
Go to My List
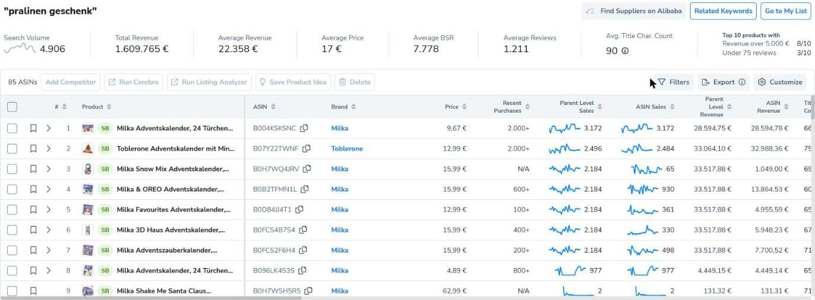786,11
